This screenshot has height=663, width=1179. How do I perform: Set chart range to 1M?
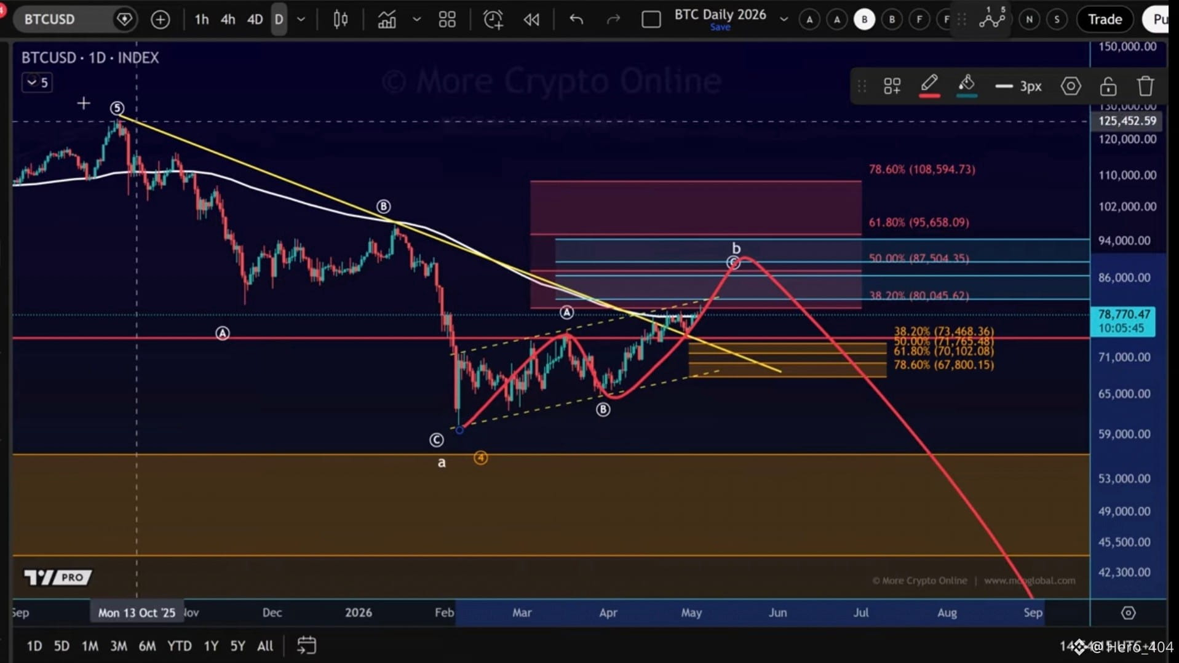(90, 646)
